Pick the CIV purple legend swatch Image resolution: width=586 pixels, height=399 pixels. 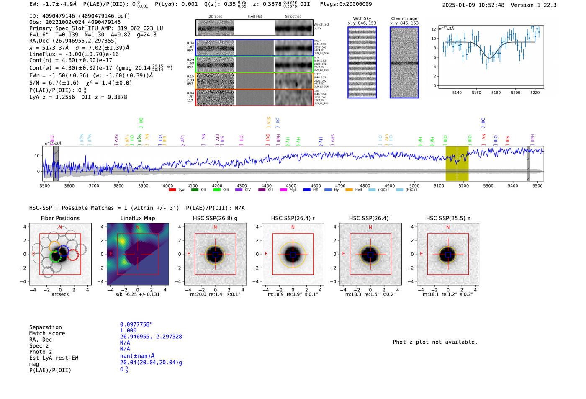[239, 190]
